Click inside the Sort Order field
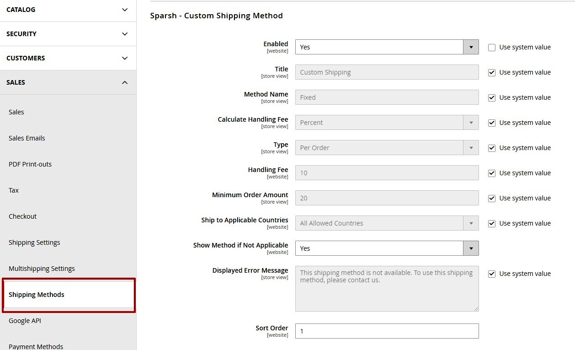 click(387, 331)
